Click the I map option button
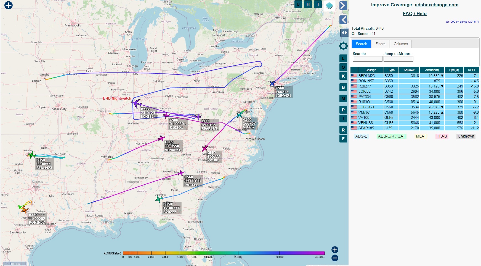The image size is (481, 266). tap(343, 119)
